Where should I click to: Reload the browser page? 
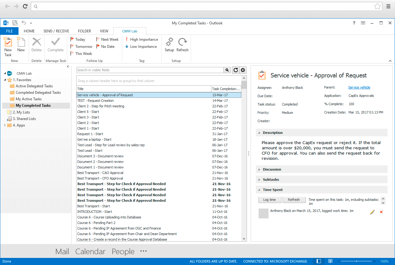[25, 6]
